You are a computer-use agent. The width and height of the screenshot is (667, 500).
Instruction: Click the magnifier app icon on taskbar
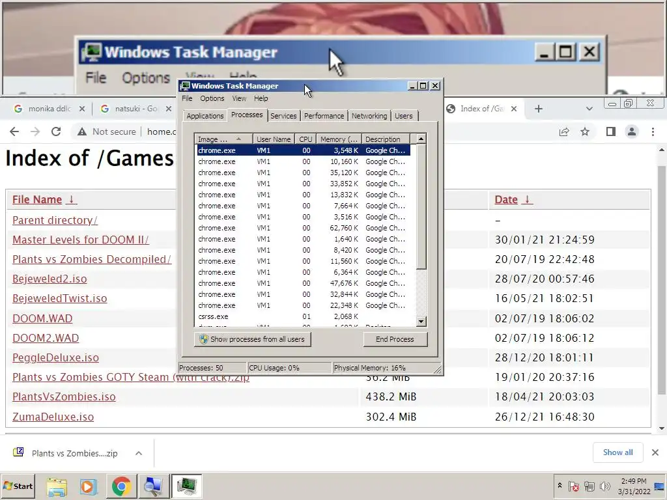pyautogui.click(x=152, y=486)
